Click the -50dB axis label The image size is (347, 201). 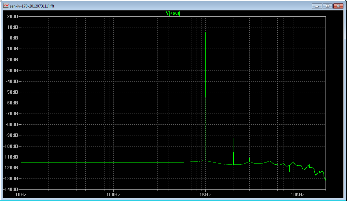12,92
